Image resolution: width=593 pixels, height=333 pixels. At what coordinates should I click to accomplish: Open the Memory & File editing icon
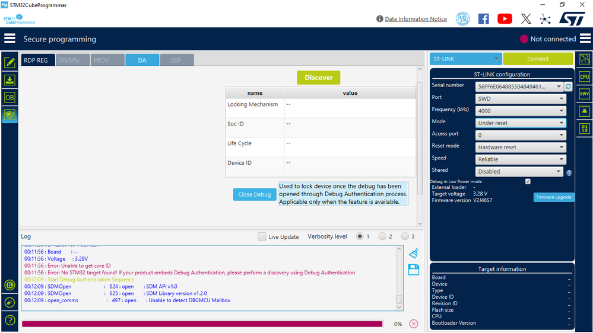coord(9,62)
